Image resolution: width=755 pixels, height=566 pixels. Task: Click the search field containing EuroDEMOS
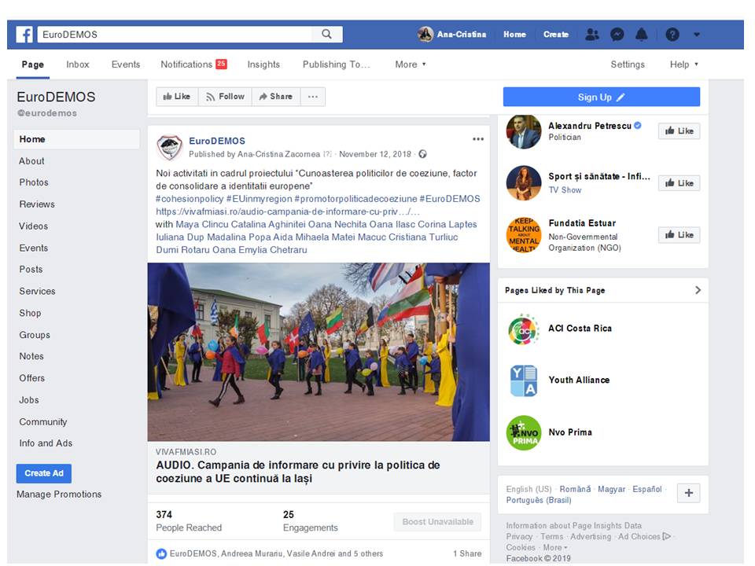click(175, 34)
